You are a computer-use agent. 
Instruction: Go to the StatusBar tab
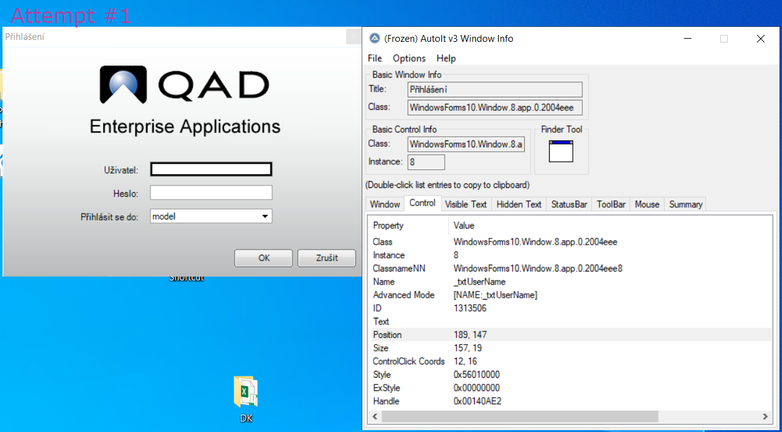(x=569, y=204)
